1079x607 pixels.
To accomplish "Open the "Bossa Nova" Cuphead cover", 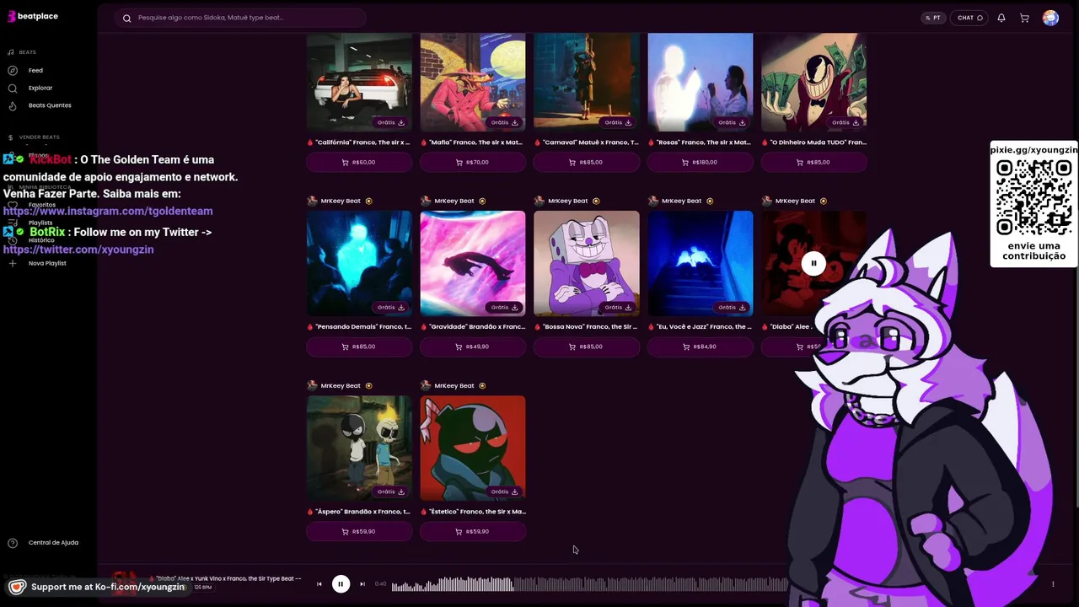I will (587, 263).
